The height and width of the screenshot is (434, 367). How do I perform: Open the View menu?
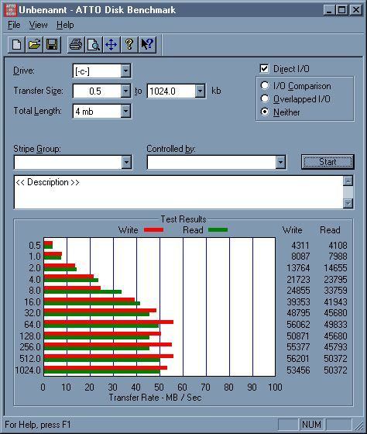pyautogui.click(x=38, y=25)
